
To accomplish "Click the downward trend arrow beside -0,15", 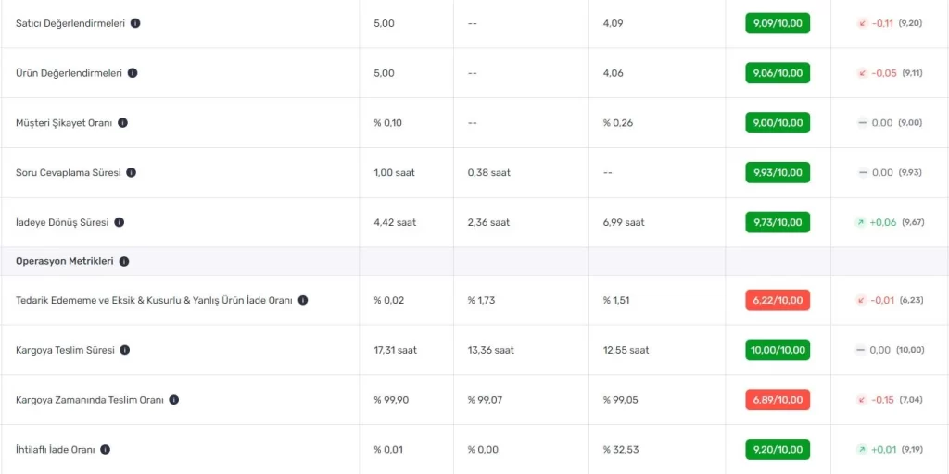I will point(862,400).
